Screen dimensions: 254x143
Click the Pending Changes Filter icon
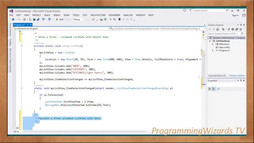223,29
